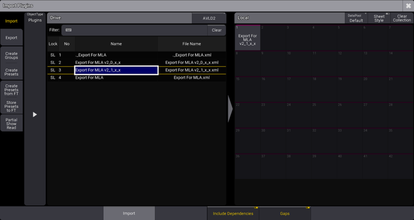The height and width of the screenshot is (220, 414).
Task: Select highlighted Export For MLA v2_1_x_x name
Action: point(116,70)
